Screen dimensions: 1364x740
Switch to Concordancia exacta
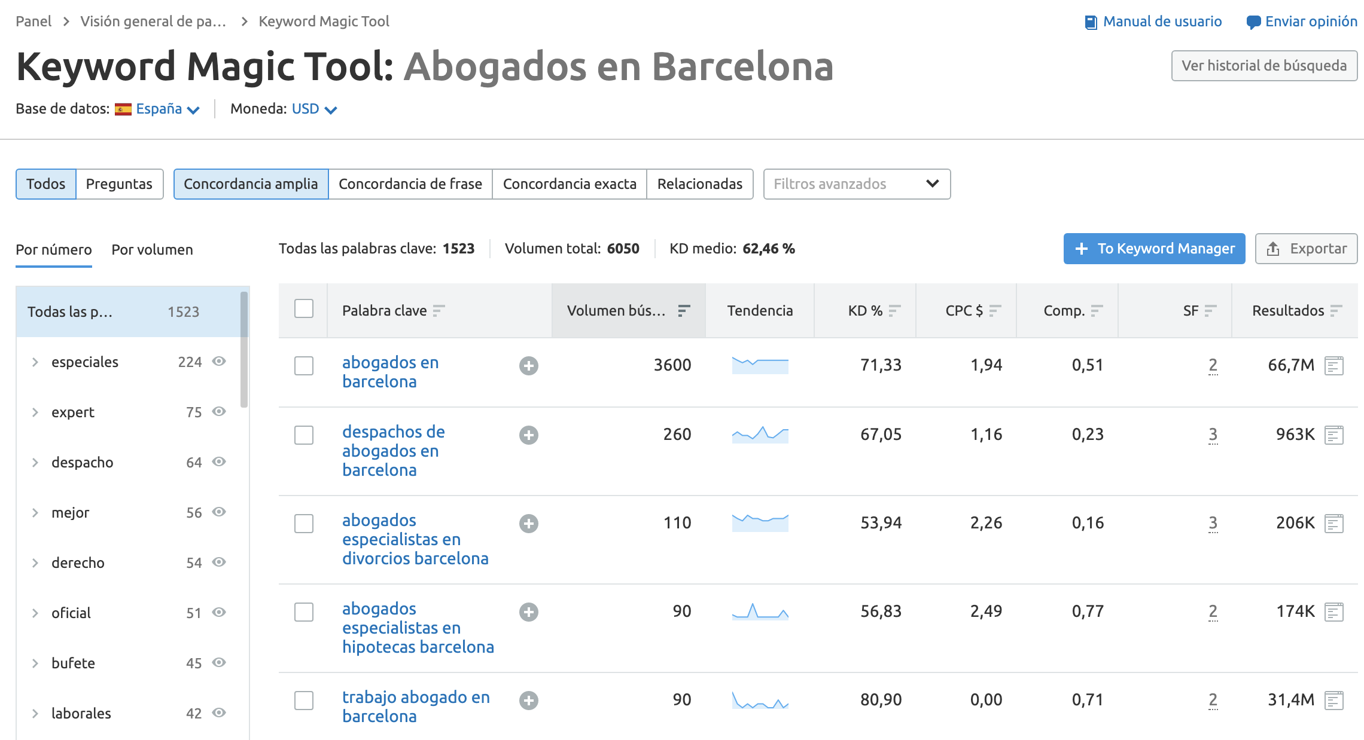coord(570,184)
